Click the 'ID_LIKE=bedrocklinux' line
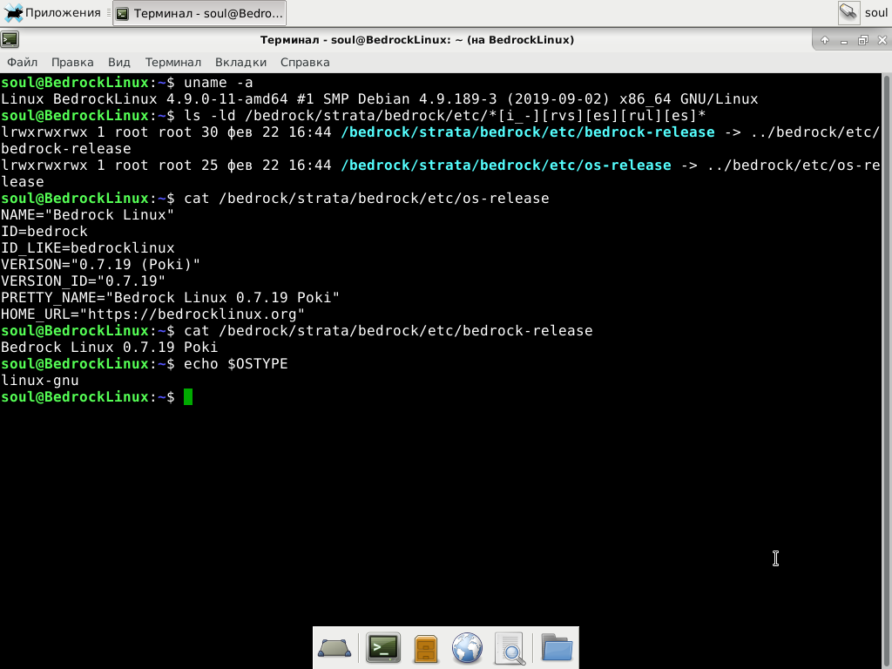Image resolution: width=892 pixels, height=669 pixels. point(88,247)
